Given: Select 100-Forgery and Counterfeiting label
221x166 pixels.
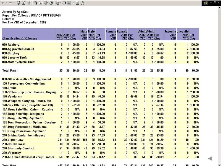Looking at the screenshot, I should tap(23, 84).
